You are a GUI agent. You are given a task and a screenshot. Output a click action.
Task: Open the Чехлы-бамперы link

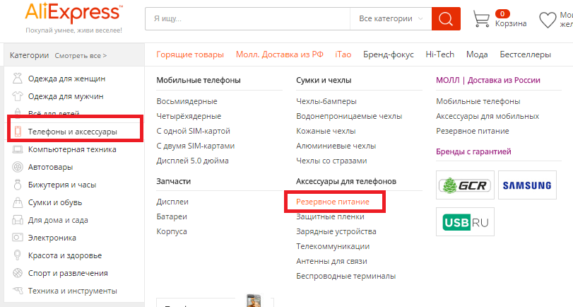pyautogui.click(x=326, y=101)
